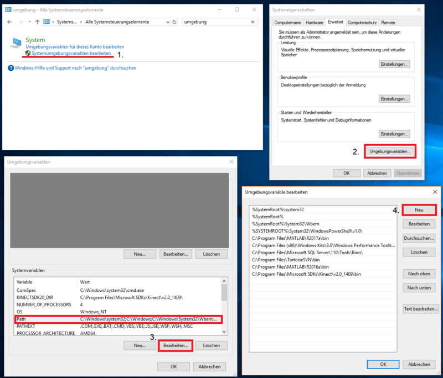Open Systemumgebungsvariablen bearbeiten link

tap(71, 54)
